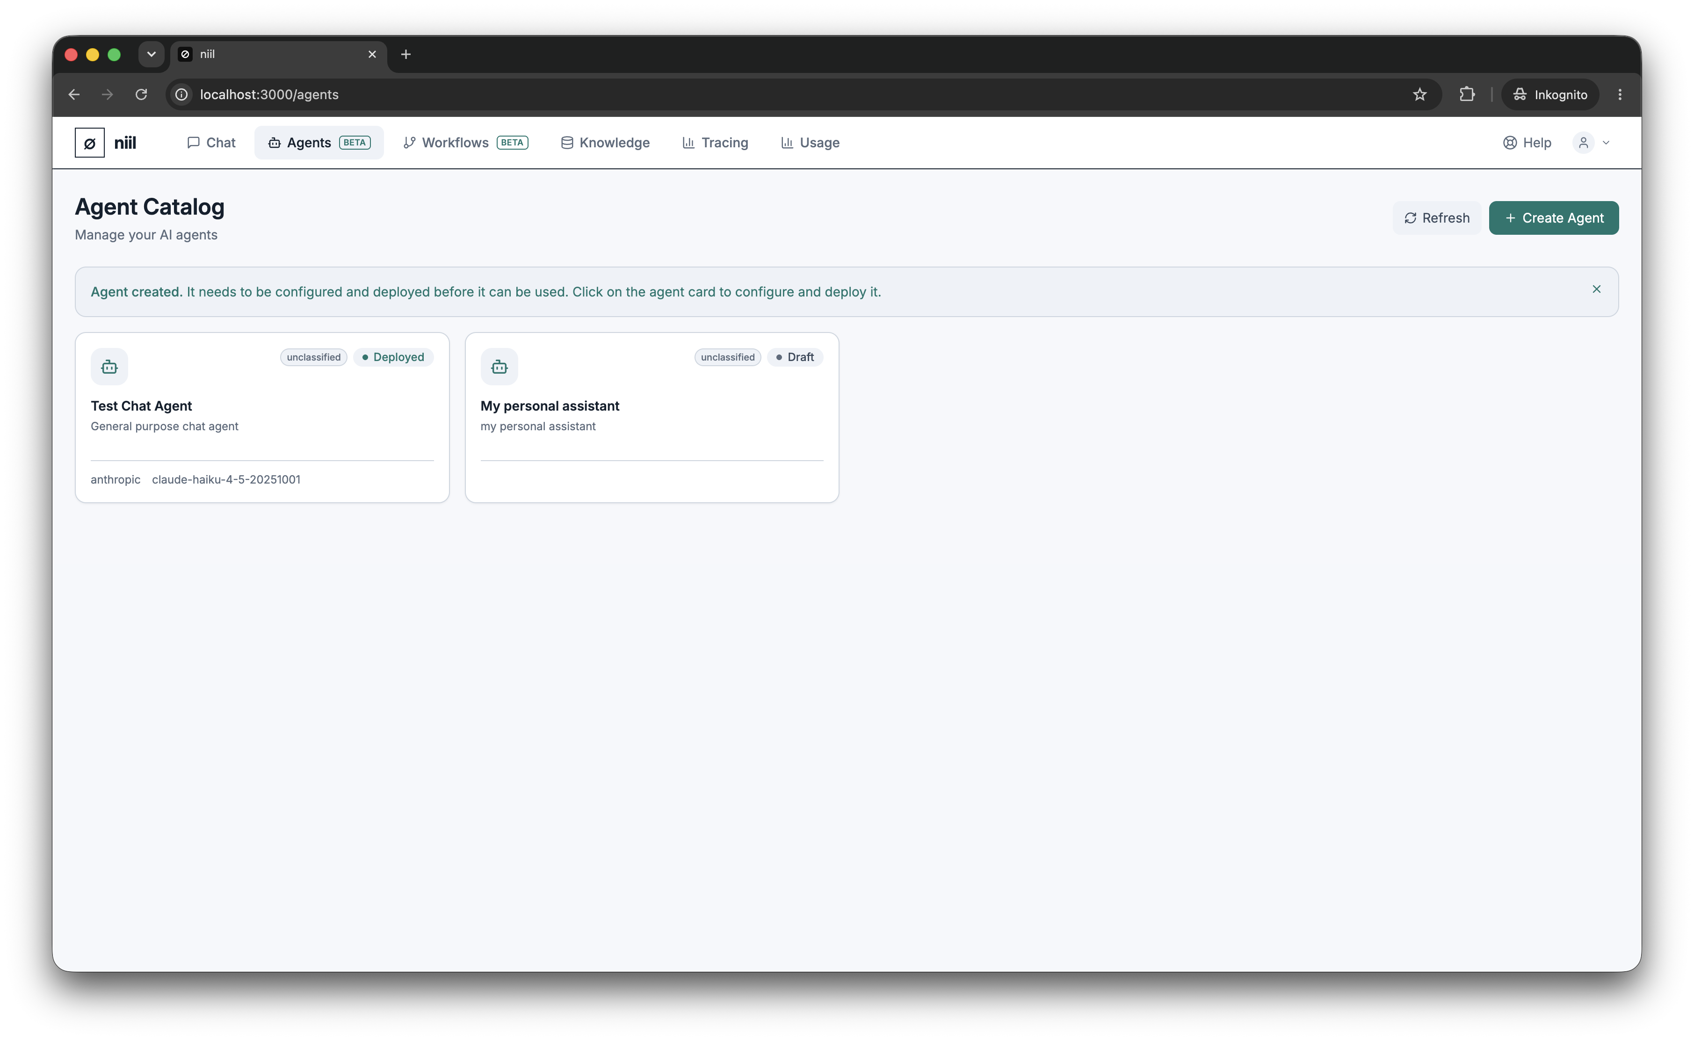Open the Usage tab
Screen dimensions: 1694x1041
pyautogui.click(x=810, y=143)
